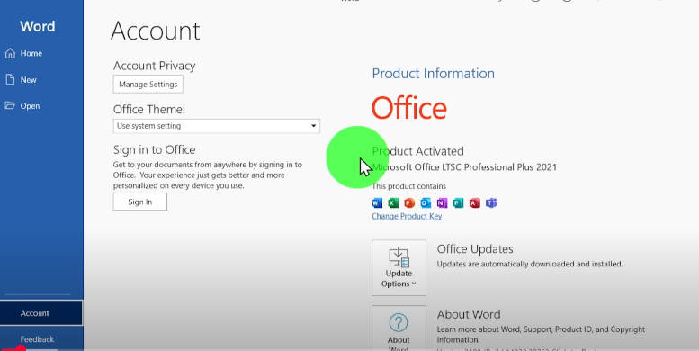Click the Teams product icon

tap(491, 202)
